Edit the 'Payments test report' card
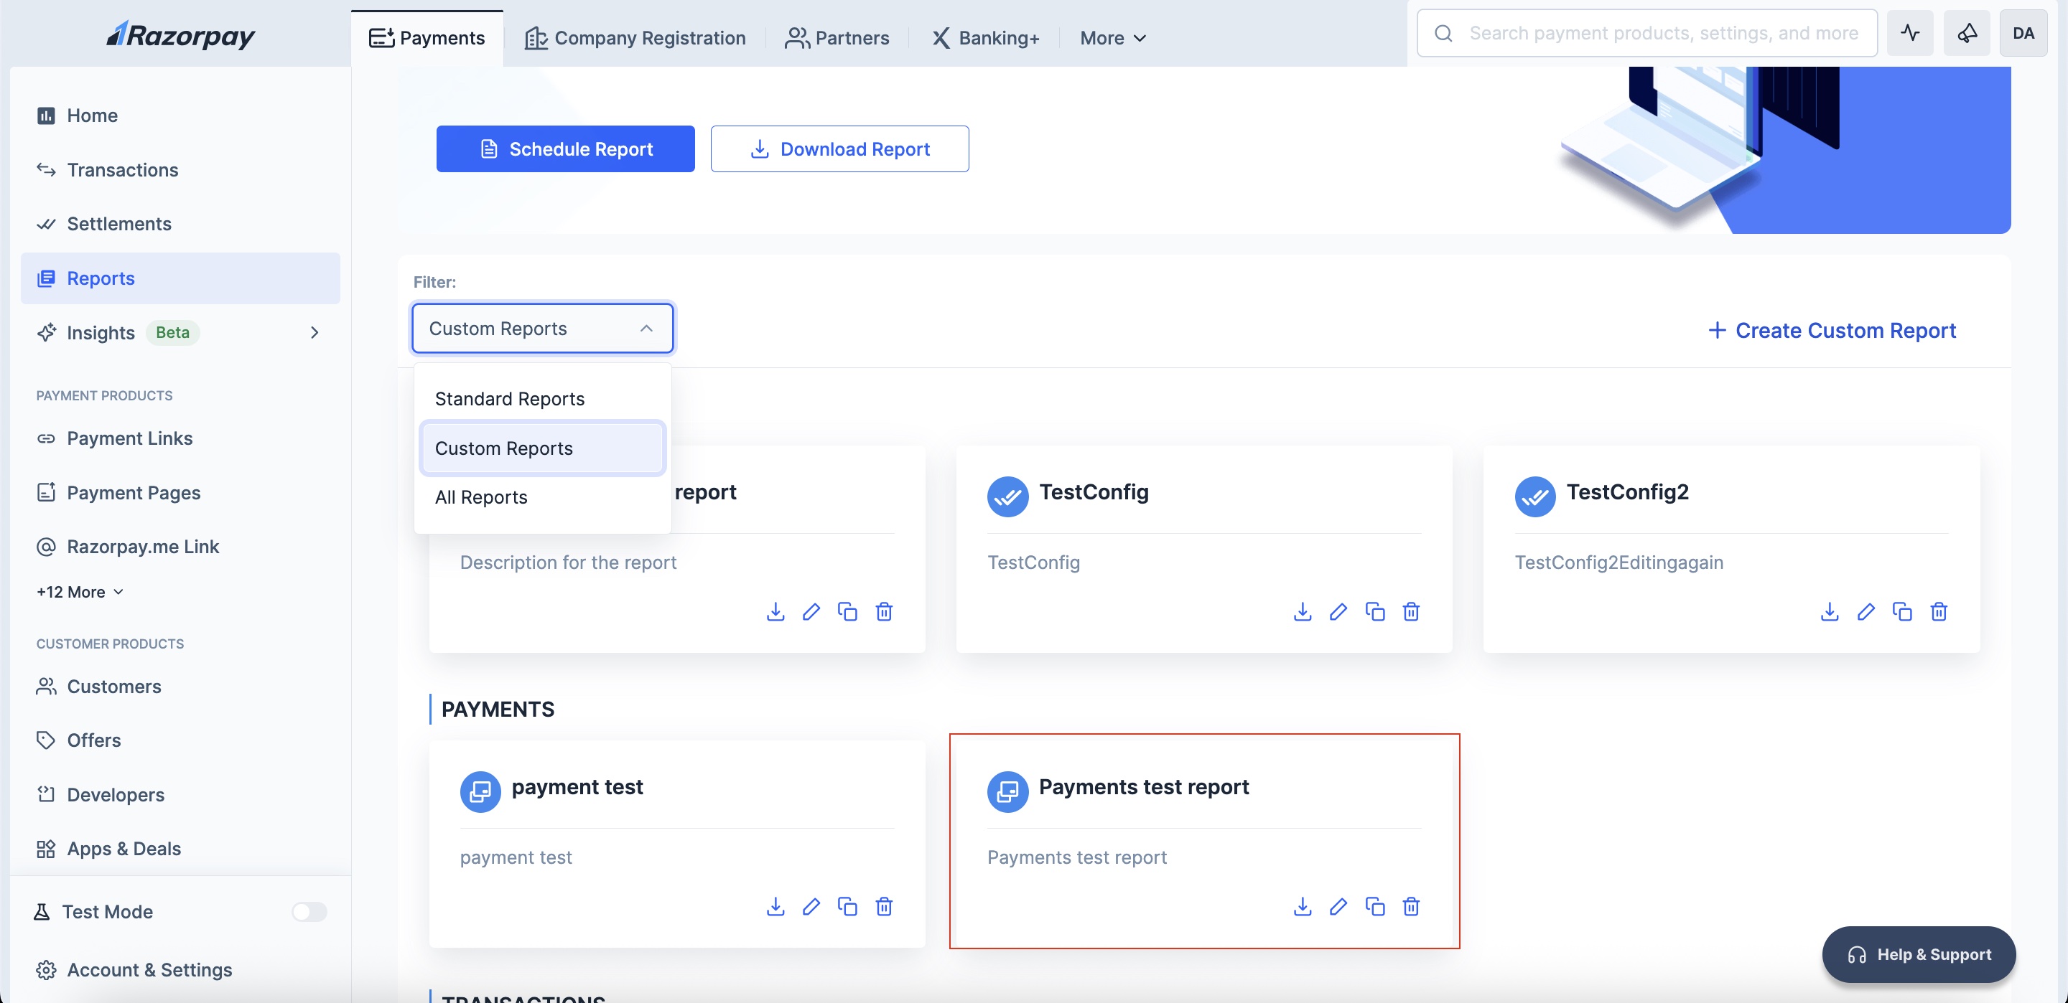This screenshot has width=2068, height=1003. click(1338, 907)
